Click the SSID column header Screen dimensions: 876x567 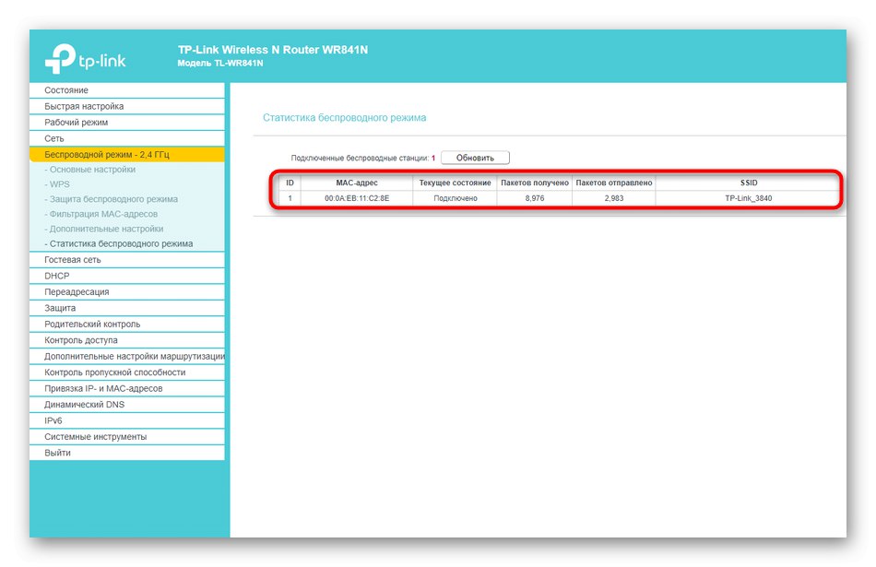pyautogui.click(x=749, y=183)
